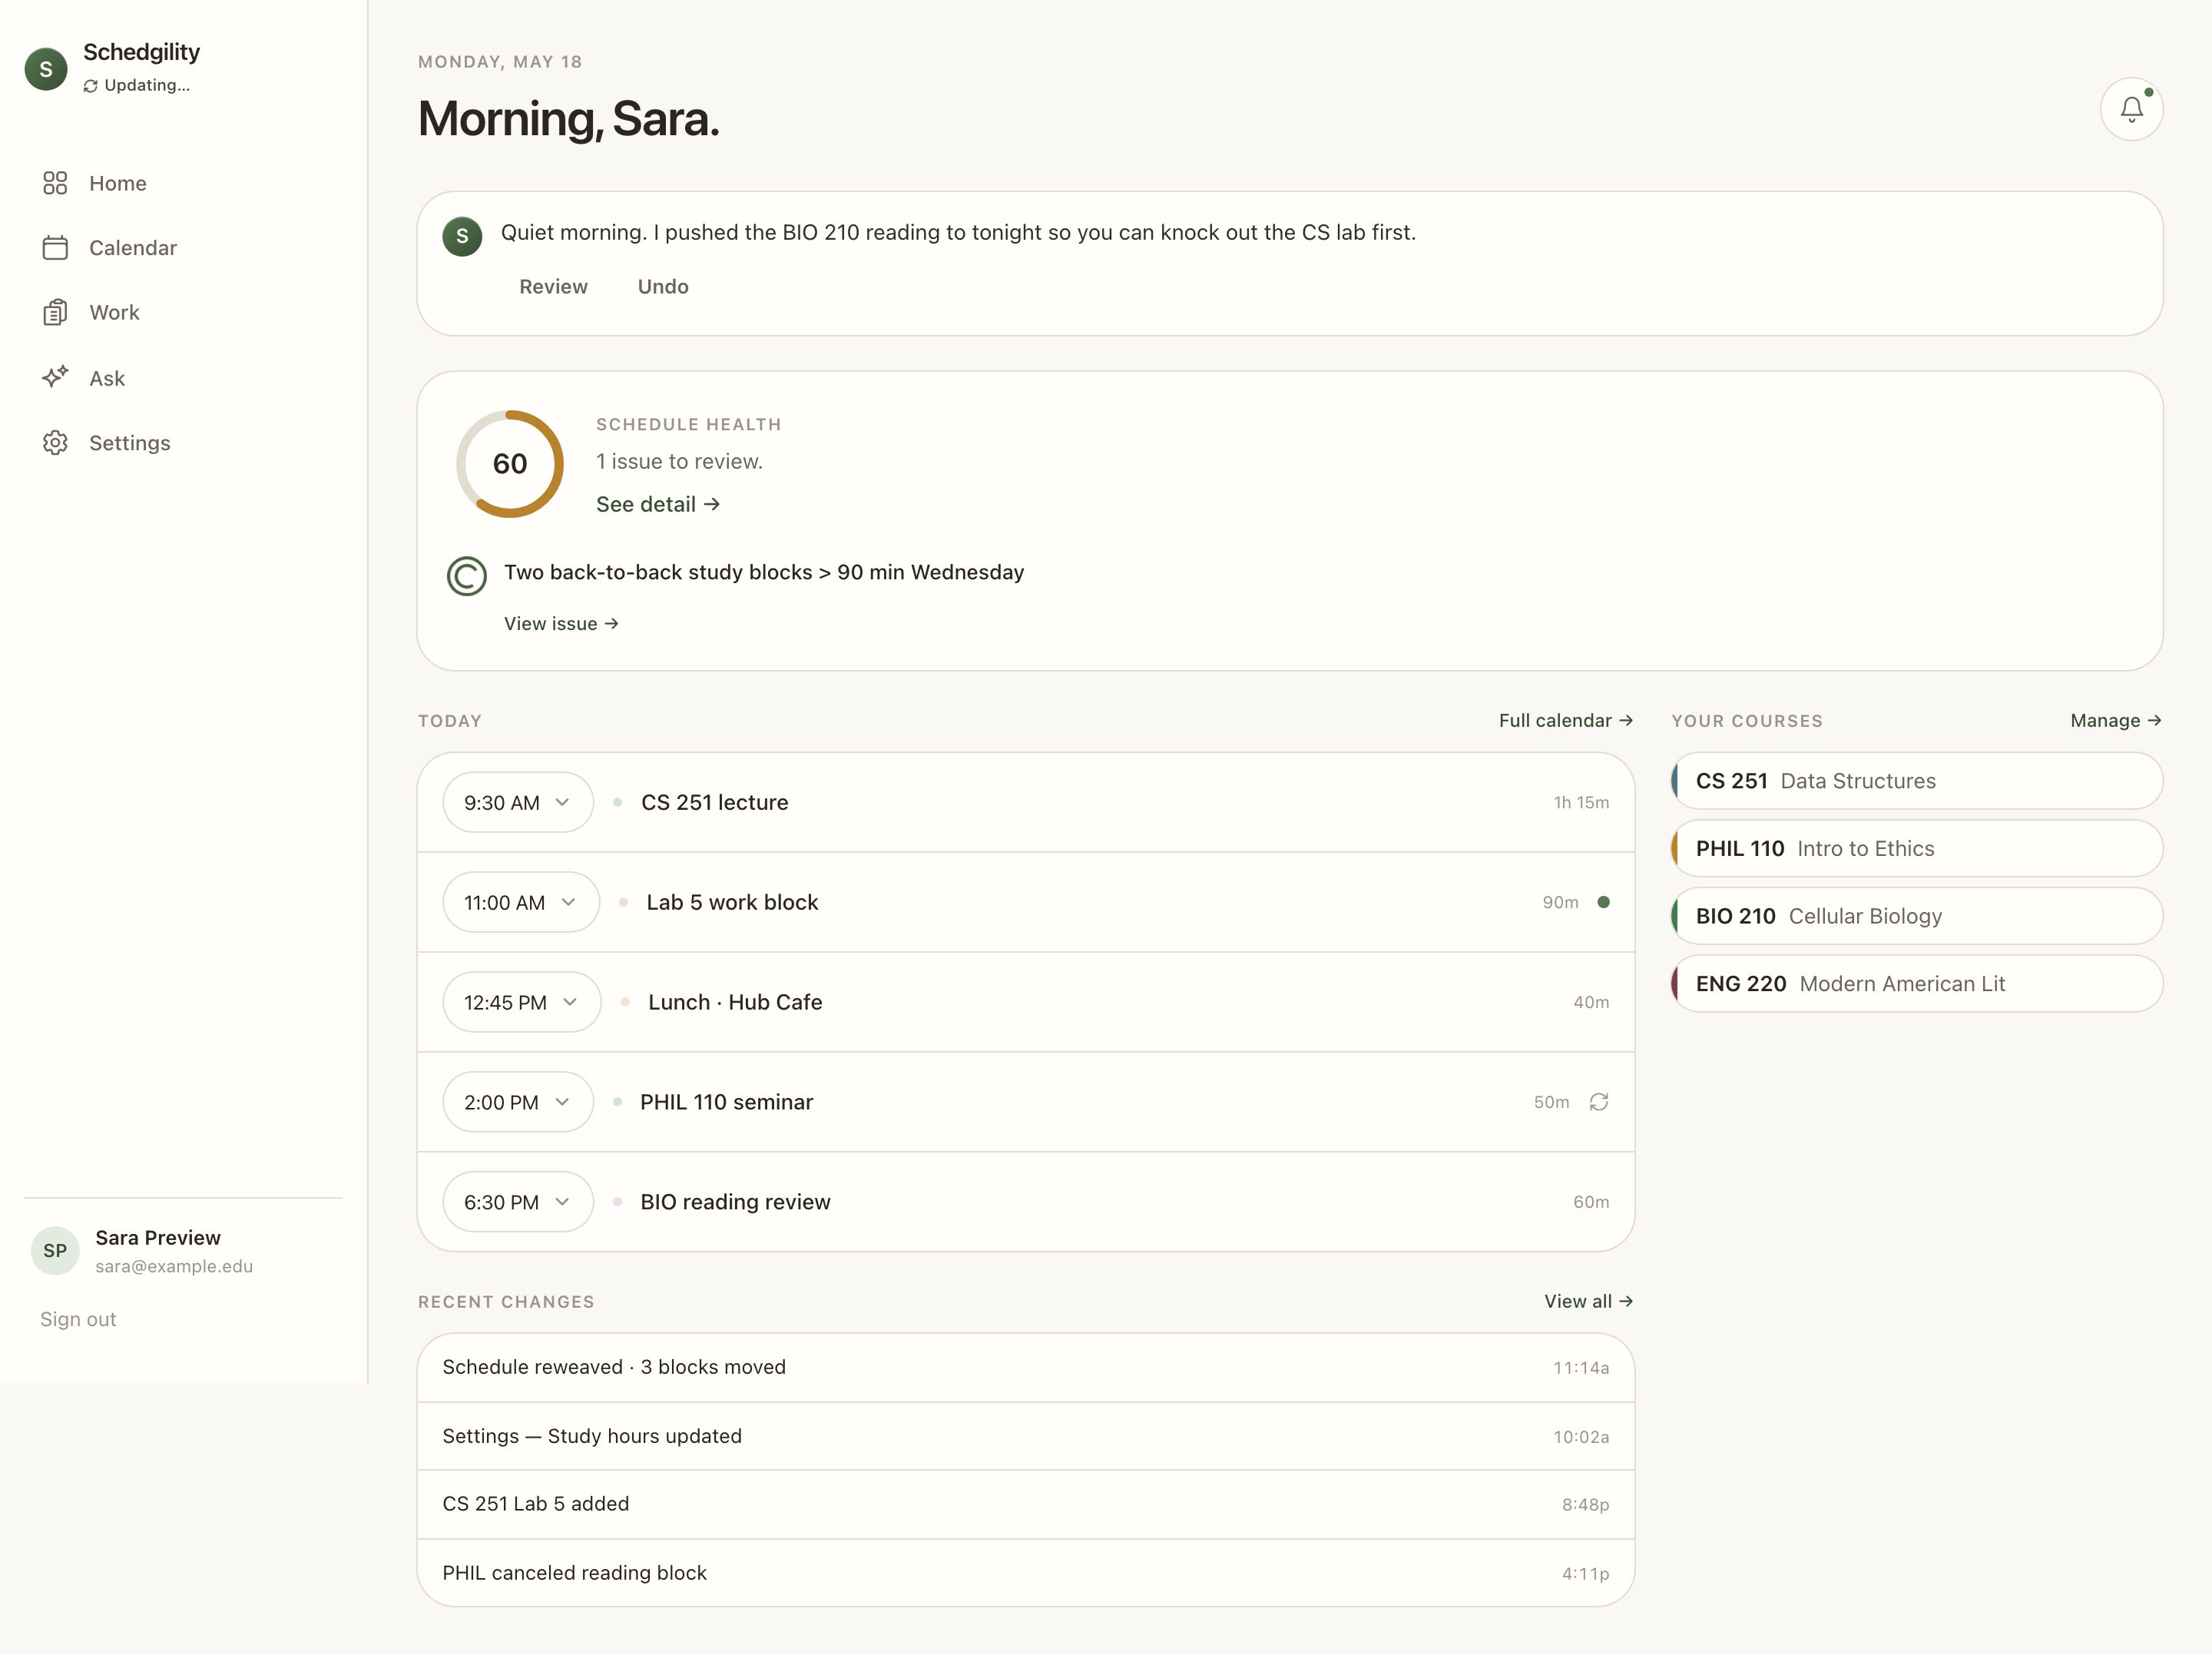Screen dimensions: 2212x1655
Task: Click View all recent changes
Action: pos(1588,1301)
